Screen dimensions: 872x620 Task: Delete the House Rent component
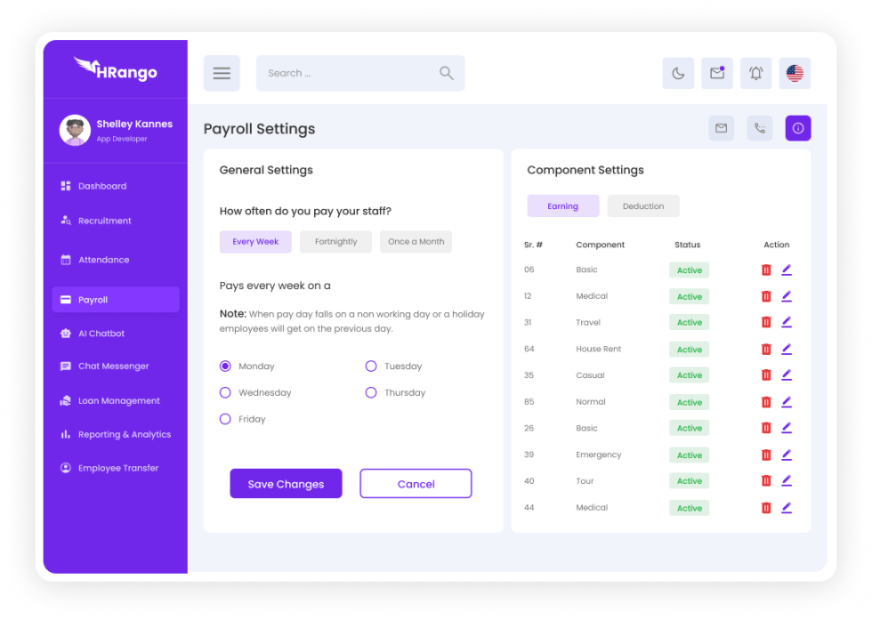(766, 350)
